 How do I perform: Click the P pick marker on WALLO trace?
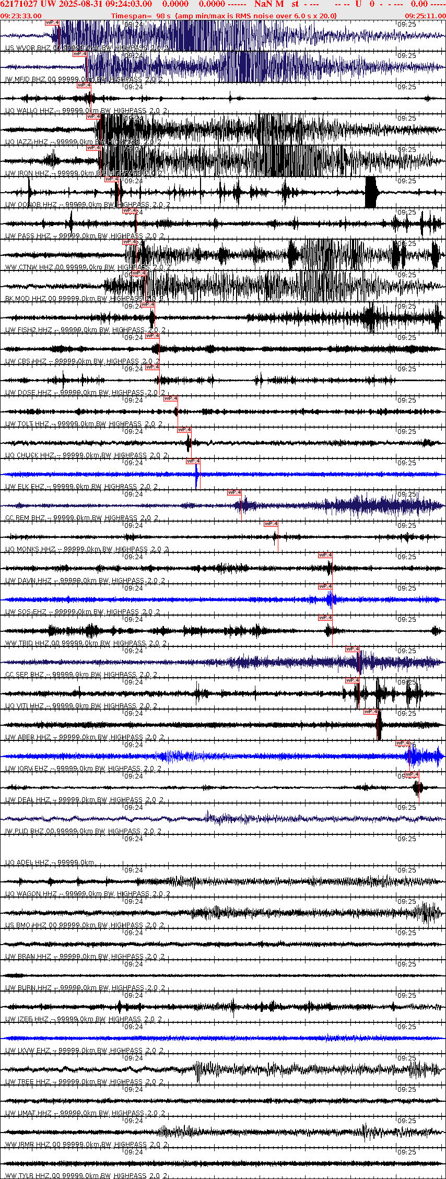click(84, 85)
